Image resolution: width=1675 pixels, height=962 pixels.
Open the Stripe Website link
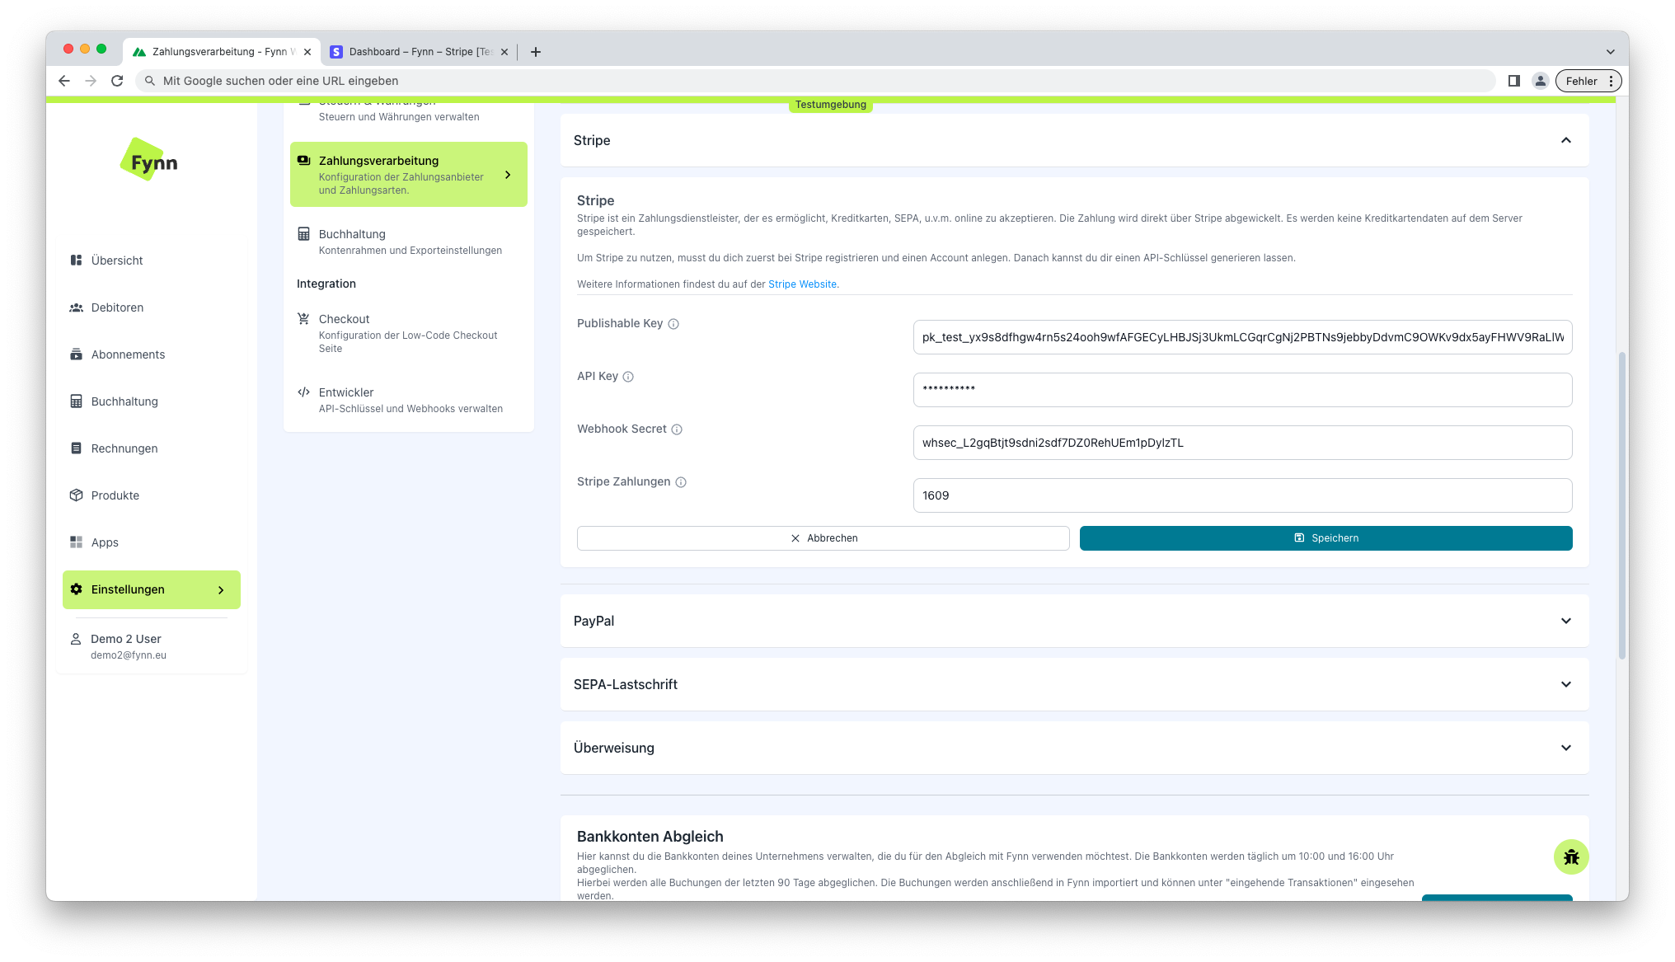[802, 284]
